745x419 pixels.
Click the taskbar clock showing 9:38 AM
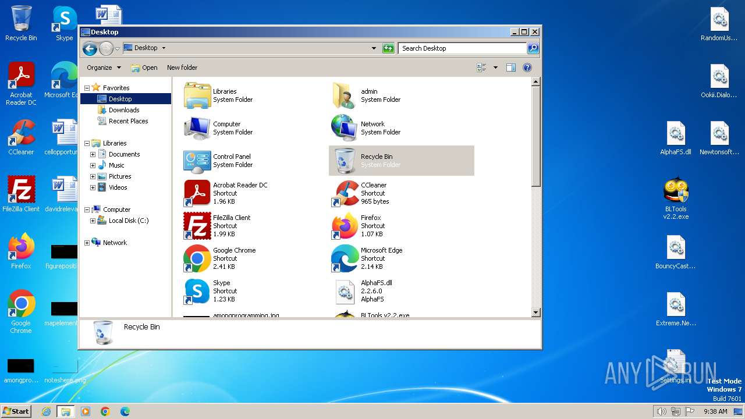(x=715, y=411)
